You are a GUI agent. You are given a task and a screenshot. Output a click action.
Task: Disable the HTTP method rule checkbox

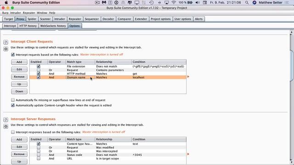39,73
